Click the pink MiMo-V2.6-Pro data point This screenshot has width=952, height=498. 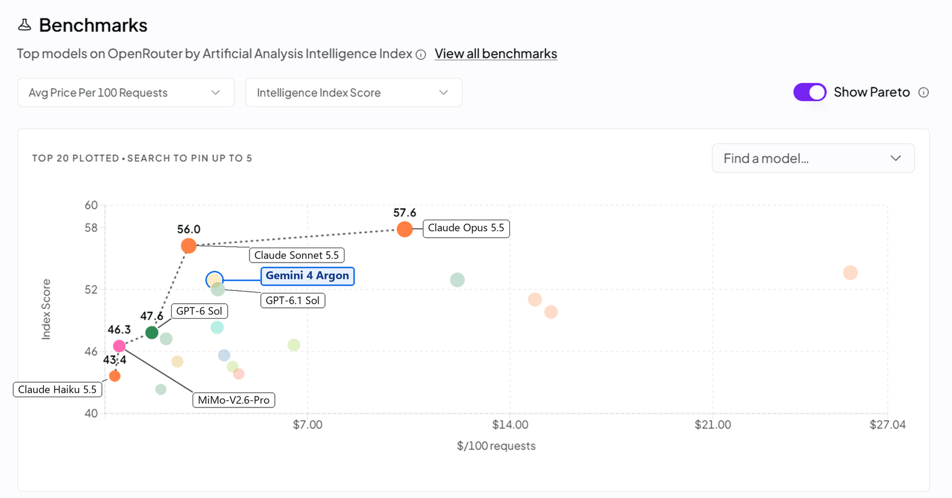(119, 346)
